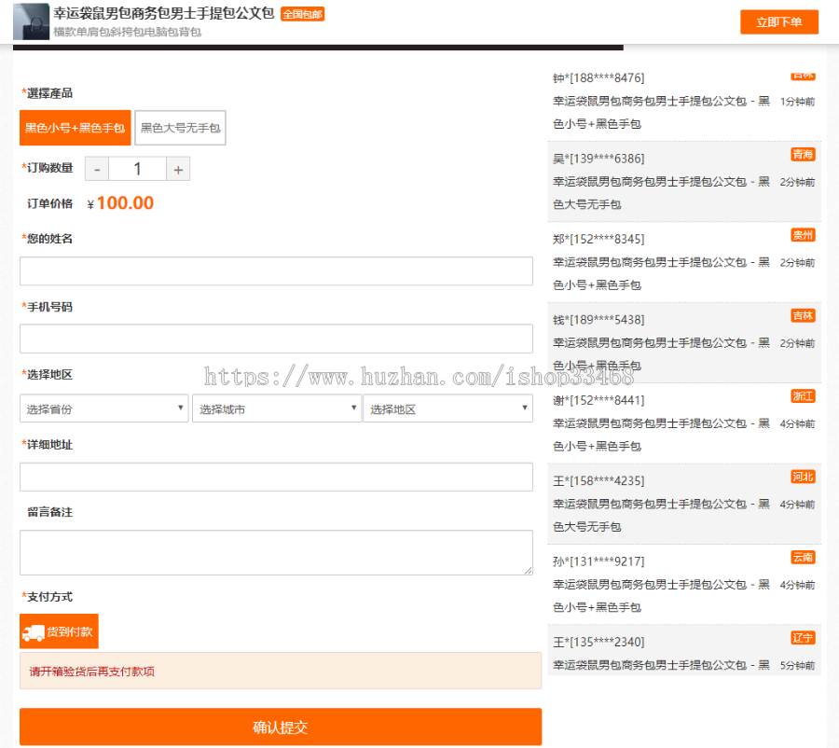Select product option 黑色小号+黑色手包
This screenshot has height=748, width=839.
tap(75, 128)
